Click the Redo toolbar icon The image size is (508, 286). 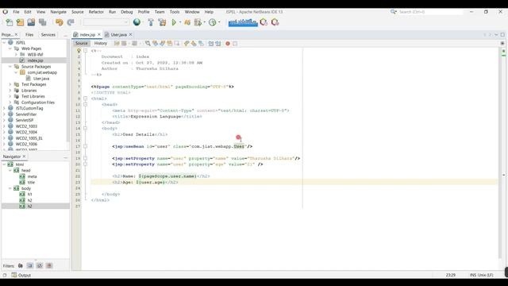pos(71,22)
